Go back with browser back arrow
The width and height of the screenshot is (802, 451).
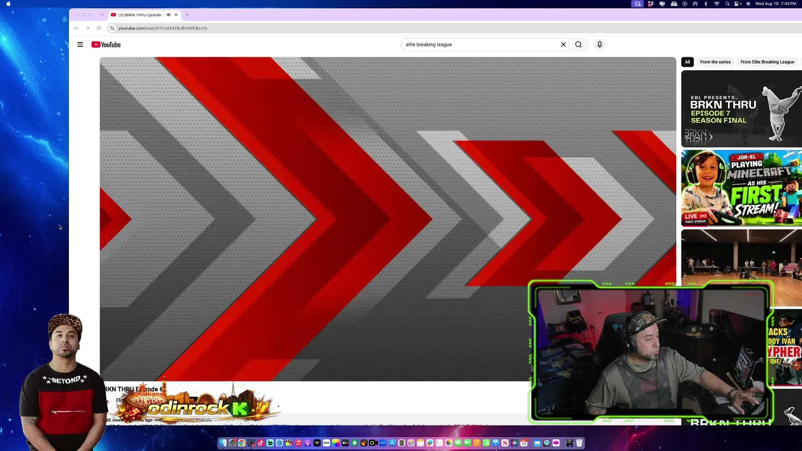pos(76,28)
